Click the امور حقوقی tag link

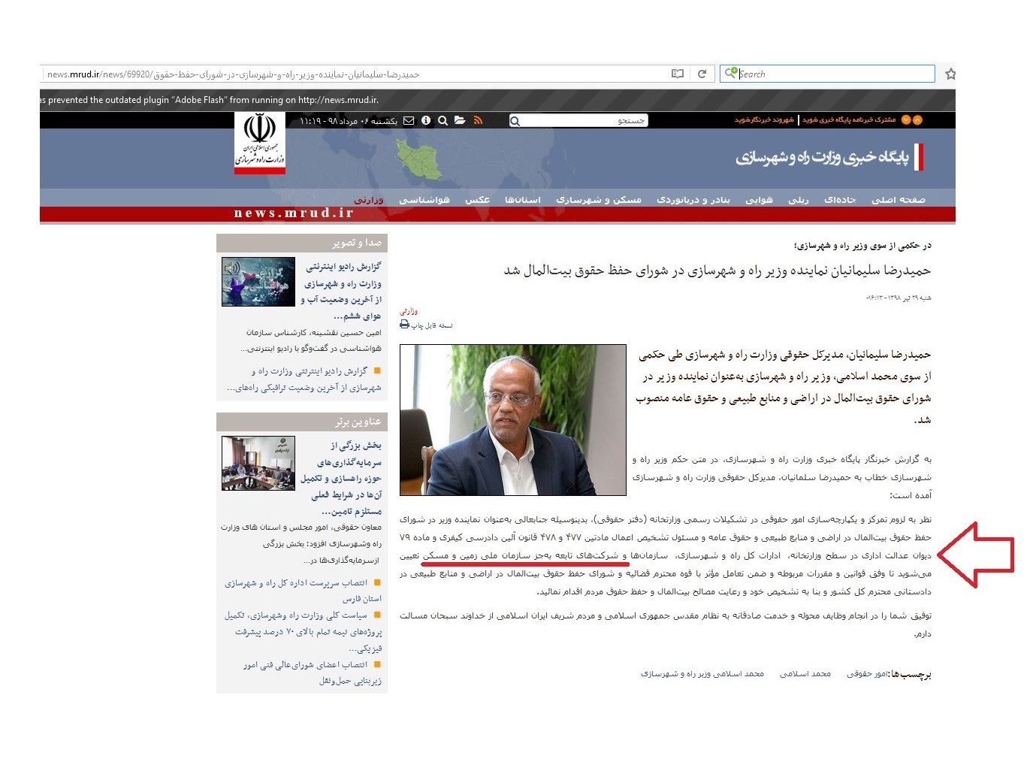pos(867,674)
